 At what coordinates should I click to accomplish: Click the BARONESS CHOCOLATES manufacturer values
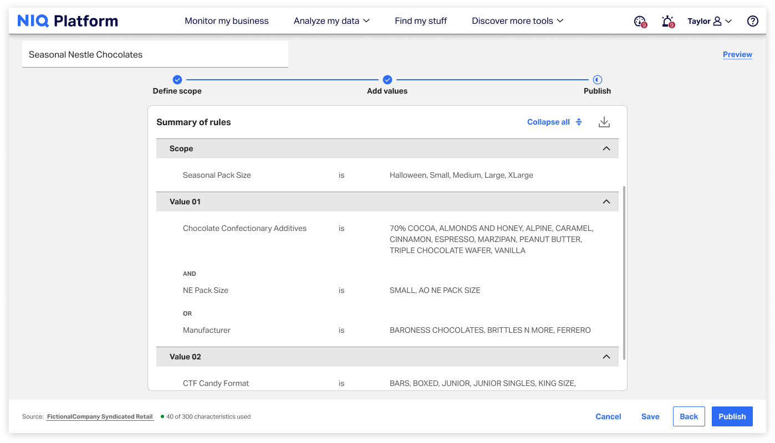490,330
